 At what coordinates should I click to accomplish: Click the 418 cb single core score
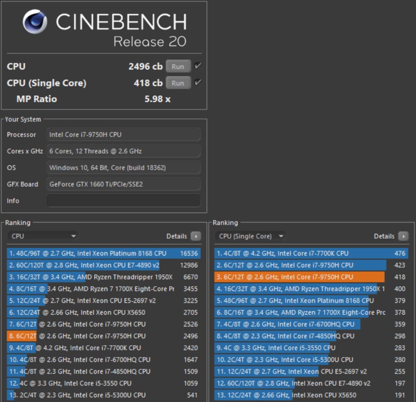coord(148,83)
